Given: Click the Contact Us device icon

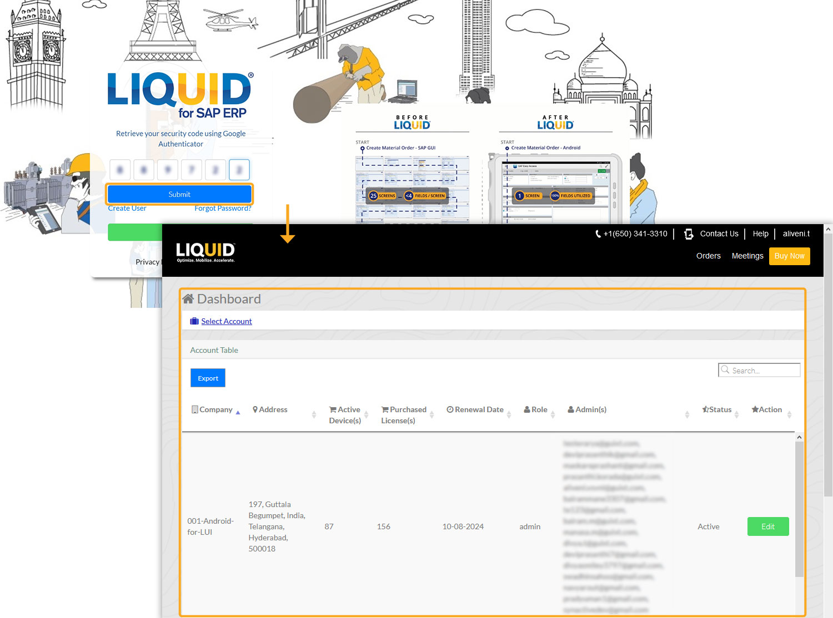Looking at the screenshot, I should click(689, 234).
